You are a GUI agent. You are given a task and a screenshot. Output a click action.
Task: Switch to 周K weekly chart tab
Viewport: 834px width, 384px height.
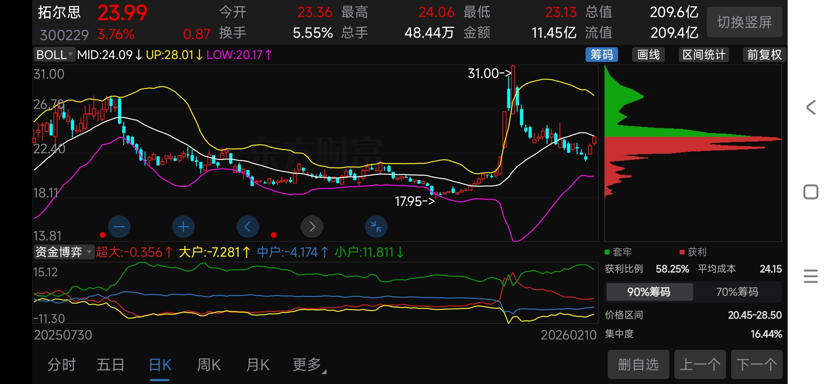(x=209, y=365)
